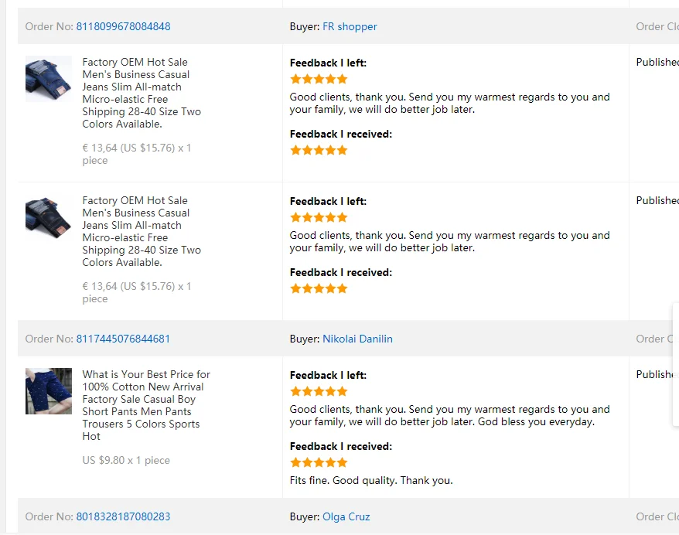Click the blue short pants thumbnail
The image size is (679, 535).
49,391
